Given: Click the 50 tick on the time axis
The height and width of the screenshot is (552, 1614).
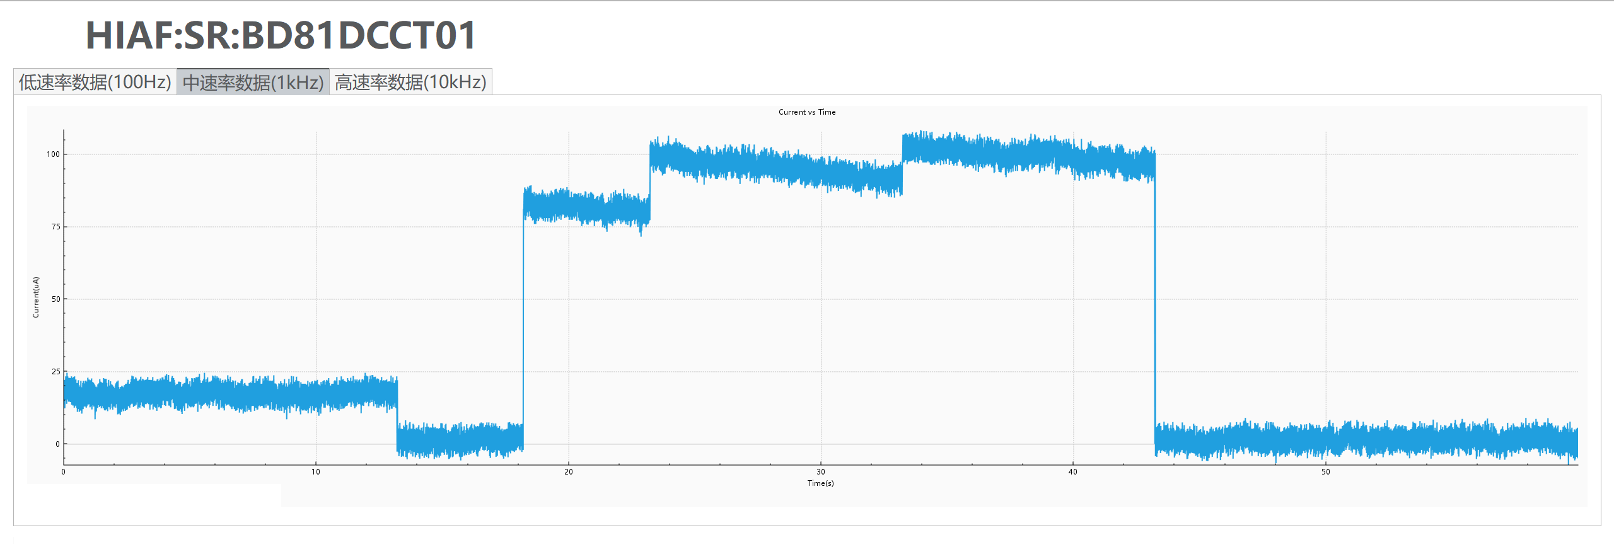Looking at the screenshot, I should (1326, 472).
